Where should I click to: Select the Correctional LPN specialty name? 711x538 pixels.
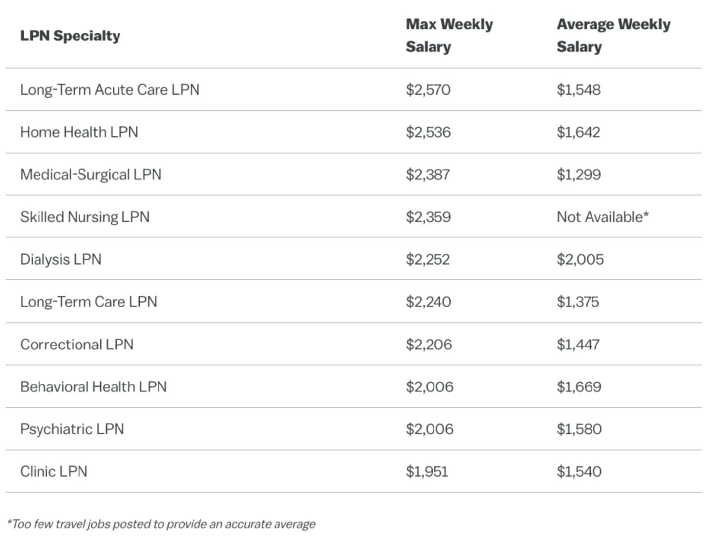(77, 345)
